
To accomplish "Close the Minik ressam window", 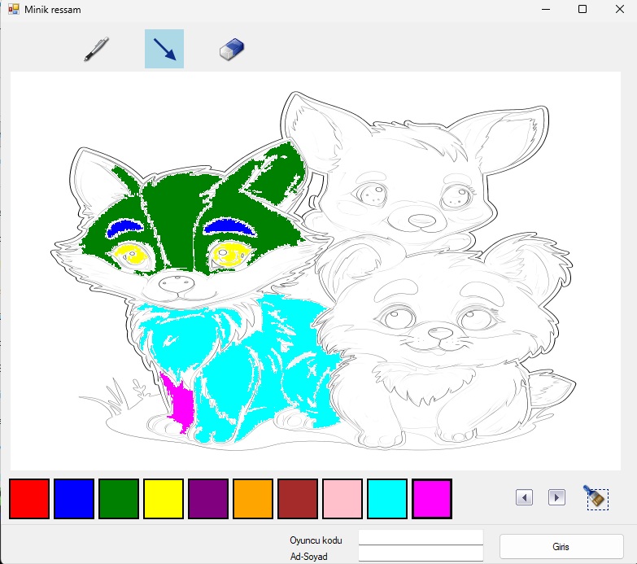I will coord(620,9).
